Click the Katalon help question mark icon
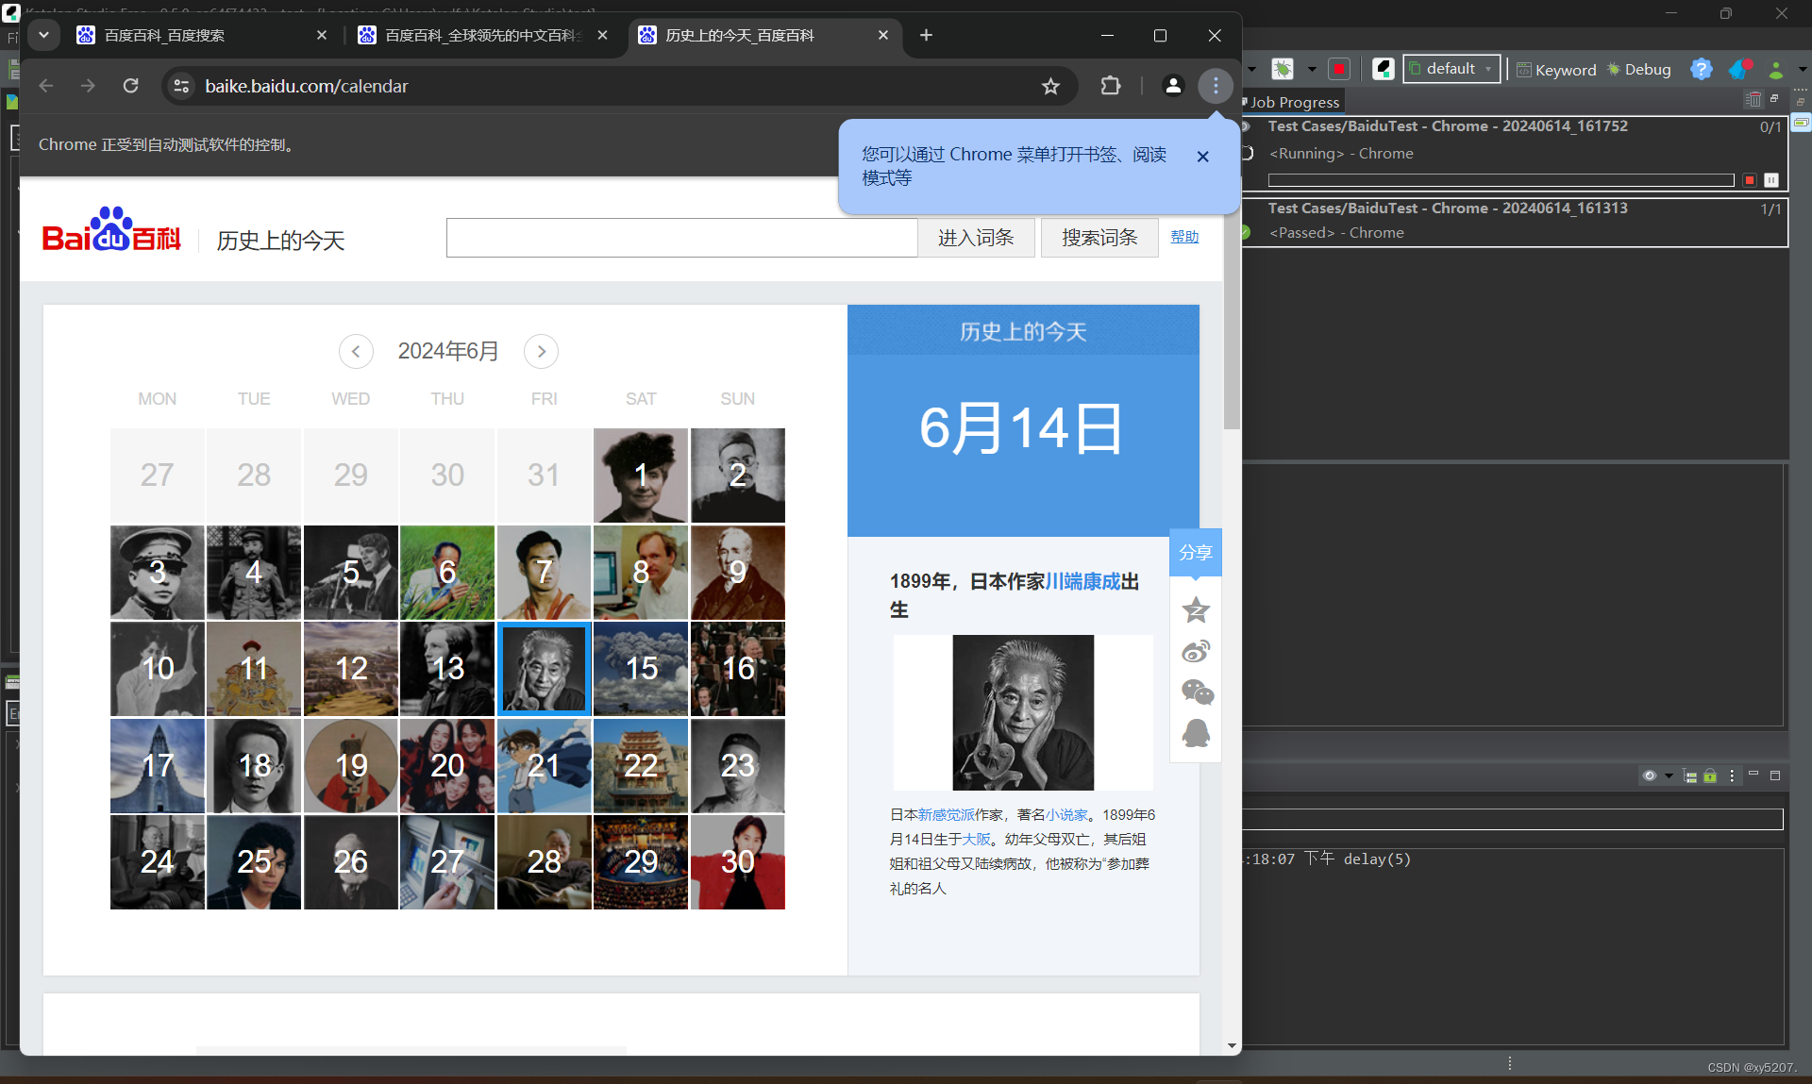This screenshot has height=1084, width=1812. click(1701, 69)
